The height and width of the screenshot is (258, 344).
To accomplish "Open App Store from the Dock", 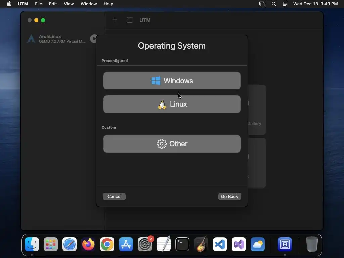I will coord(126,244).
